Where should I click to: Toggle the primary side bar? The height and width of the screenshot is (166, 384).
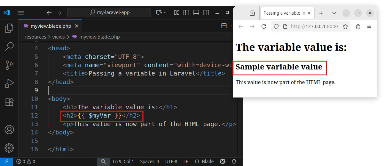point(186,13)
